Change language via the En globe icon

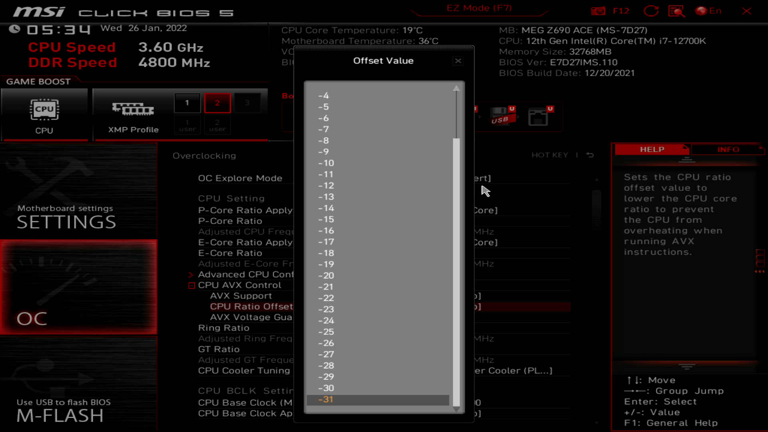tap(708, 11)
